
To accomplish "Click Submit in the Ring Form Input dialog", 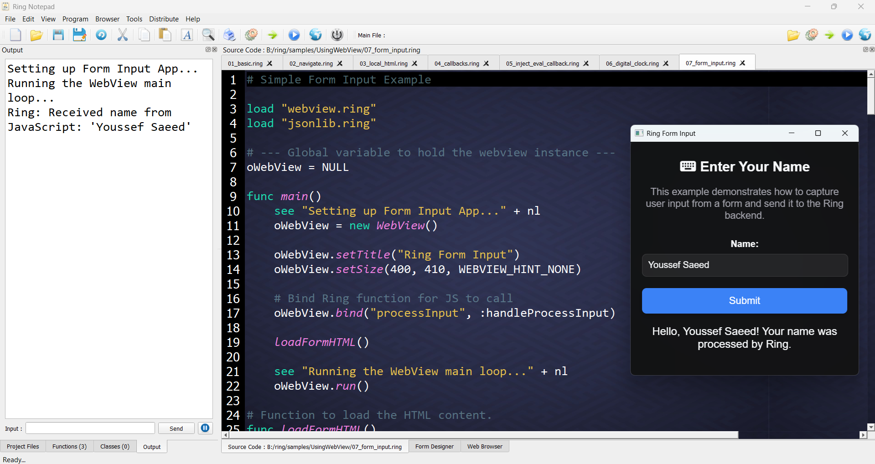I will [744, 300].
